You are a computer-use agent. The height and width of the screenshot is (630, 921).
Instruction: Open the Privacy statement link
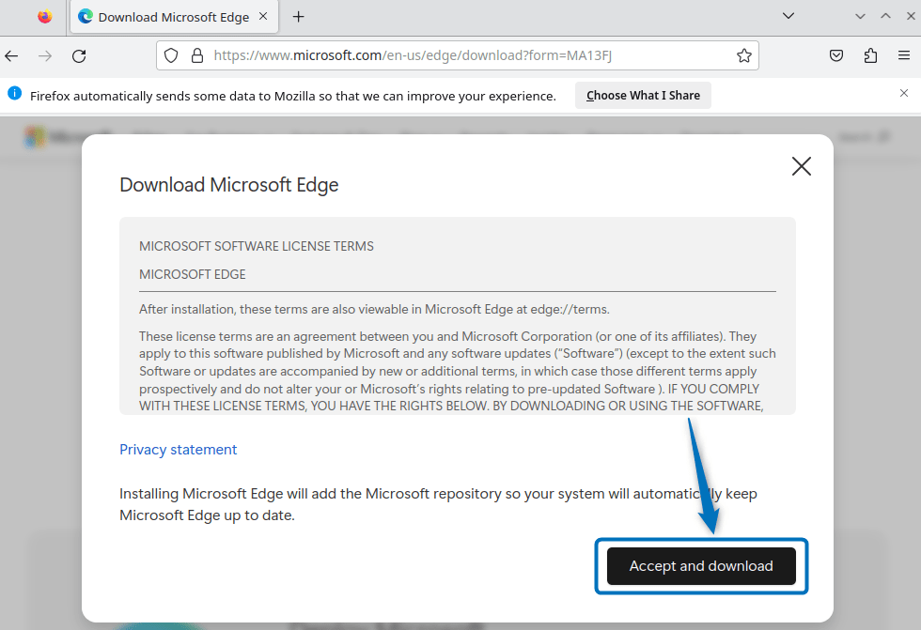[178, 450]
